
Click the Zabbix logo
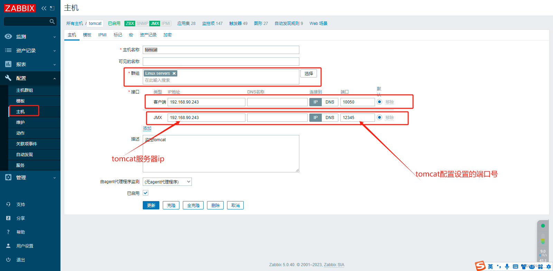point(20,8)
